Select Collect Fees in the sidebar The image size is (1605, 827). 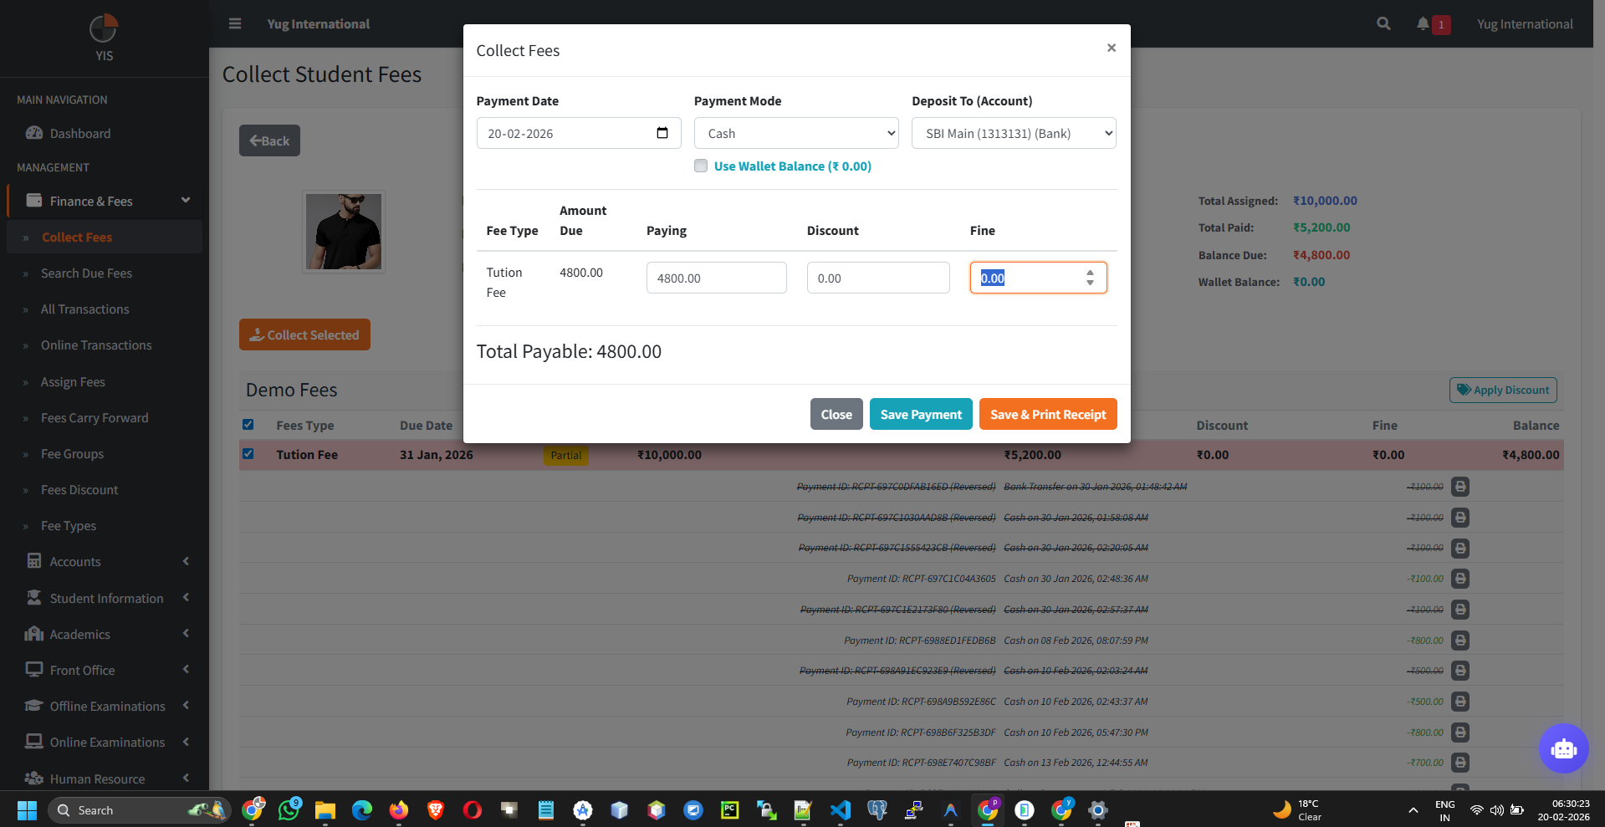coord(76,237)
